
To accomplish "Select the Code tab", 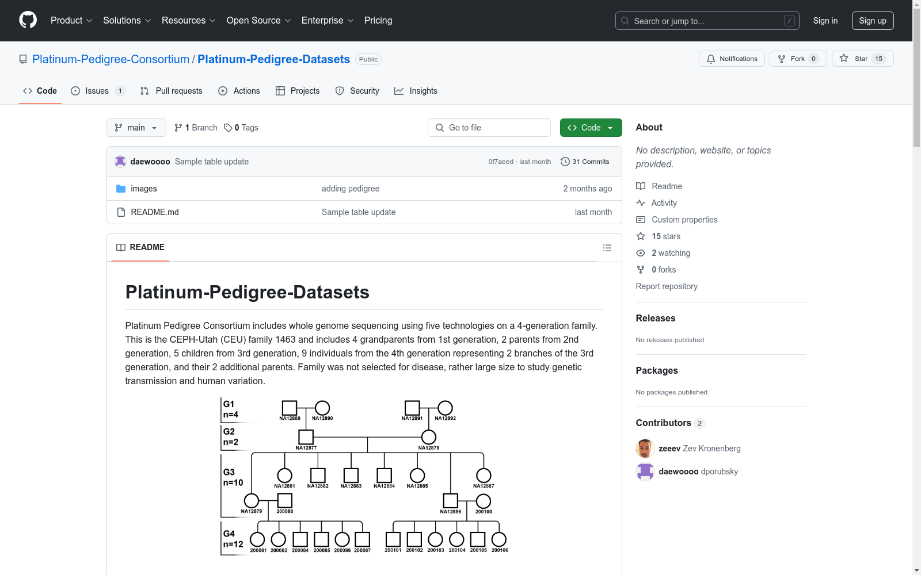I will [40, 91].
